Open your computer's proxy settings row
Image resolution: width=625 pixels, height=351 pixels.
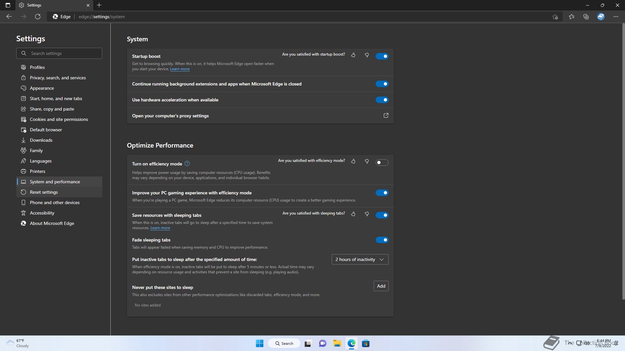(260, 116)
